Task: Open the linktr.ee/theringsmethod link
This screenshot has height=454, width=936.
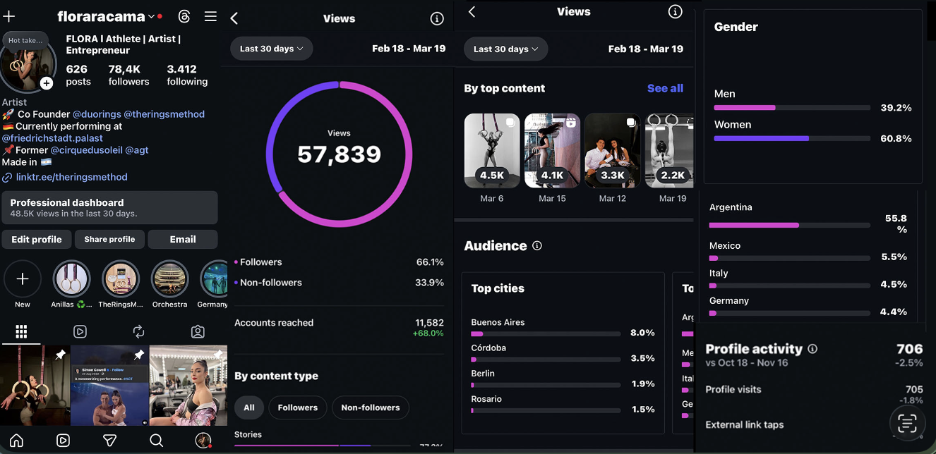Action: coord(71,177)
